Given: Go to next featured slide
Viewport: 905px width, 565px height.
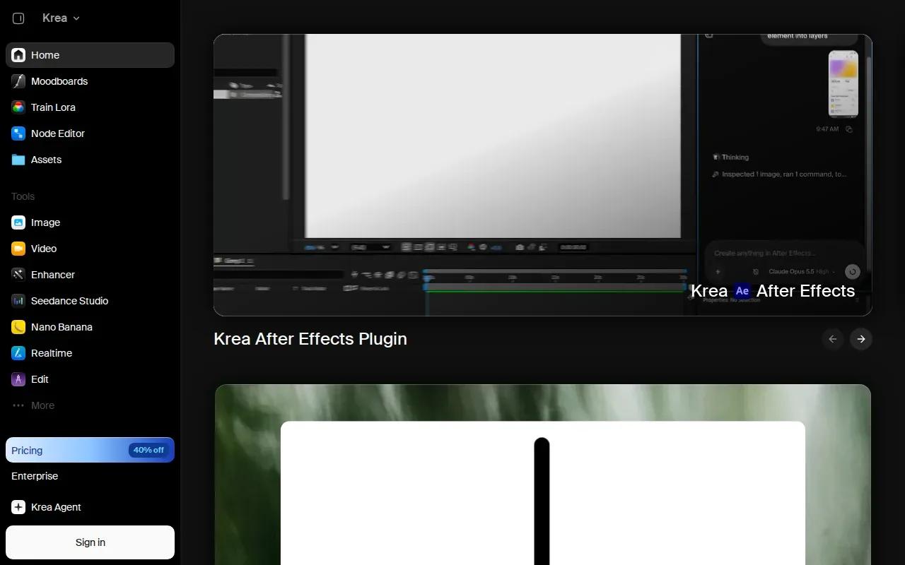Looking at the screenshot, I should 861,339.
